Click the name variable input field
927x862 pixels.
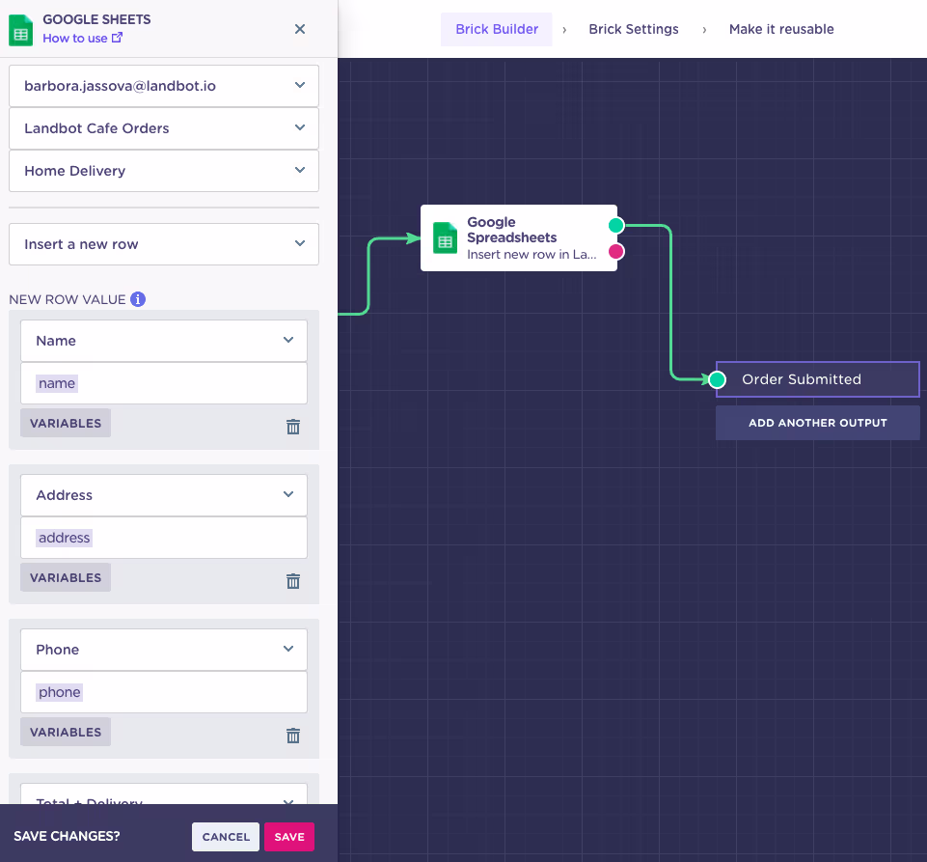tap(164, 383)
